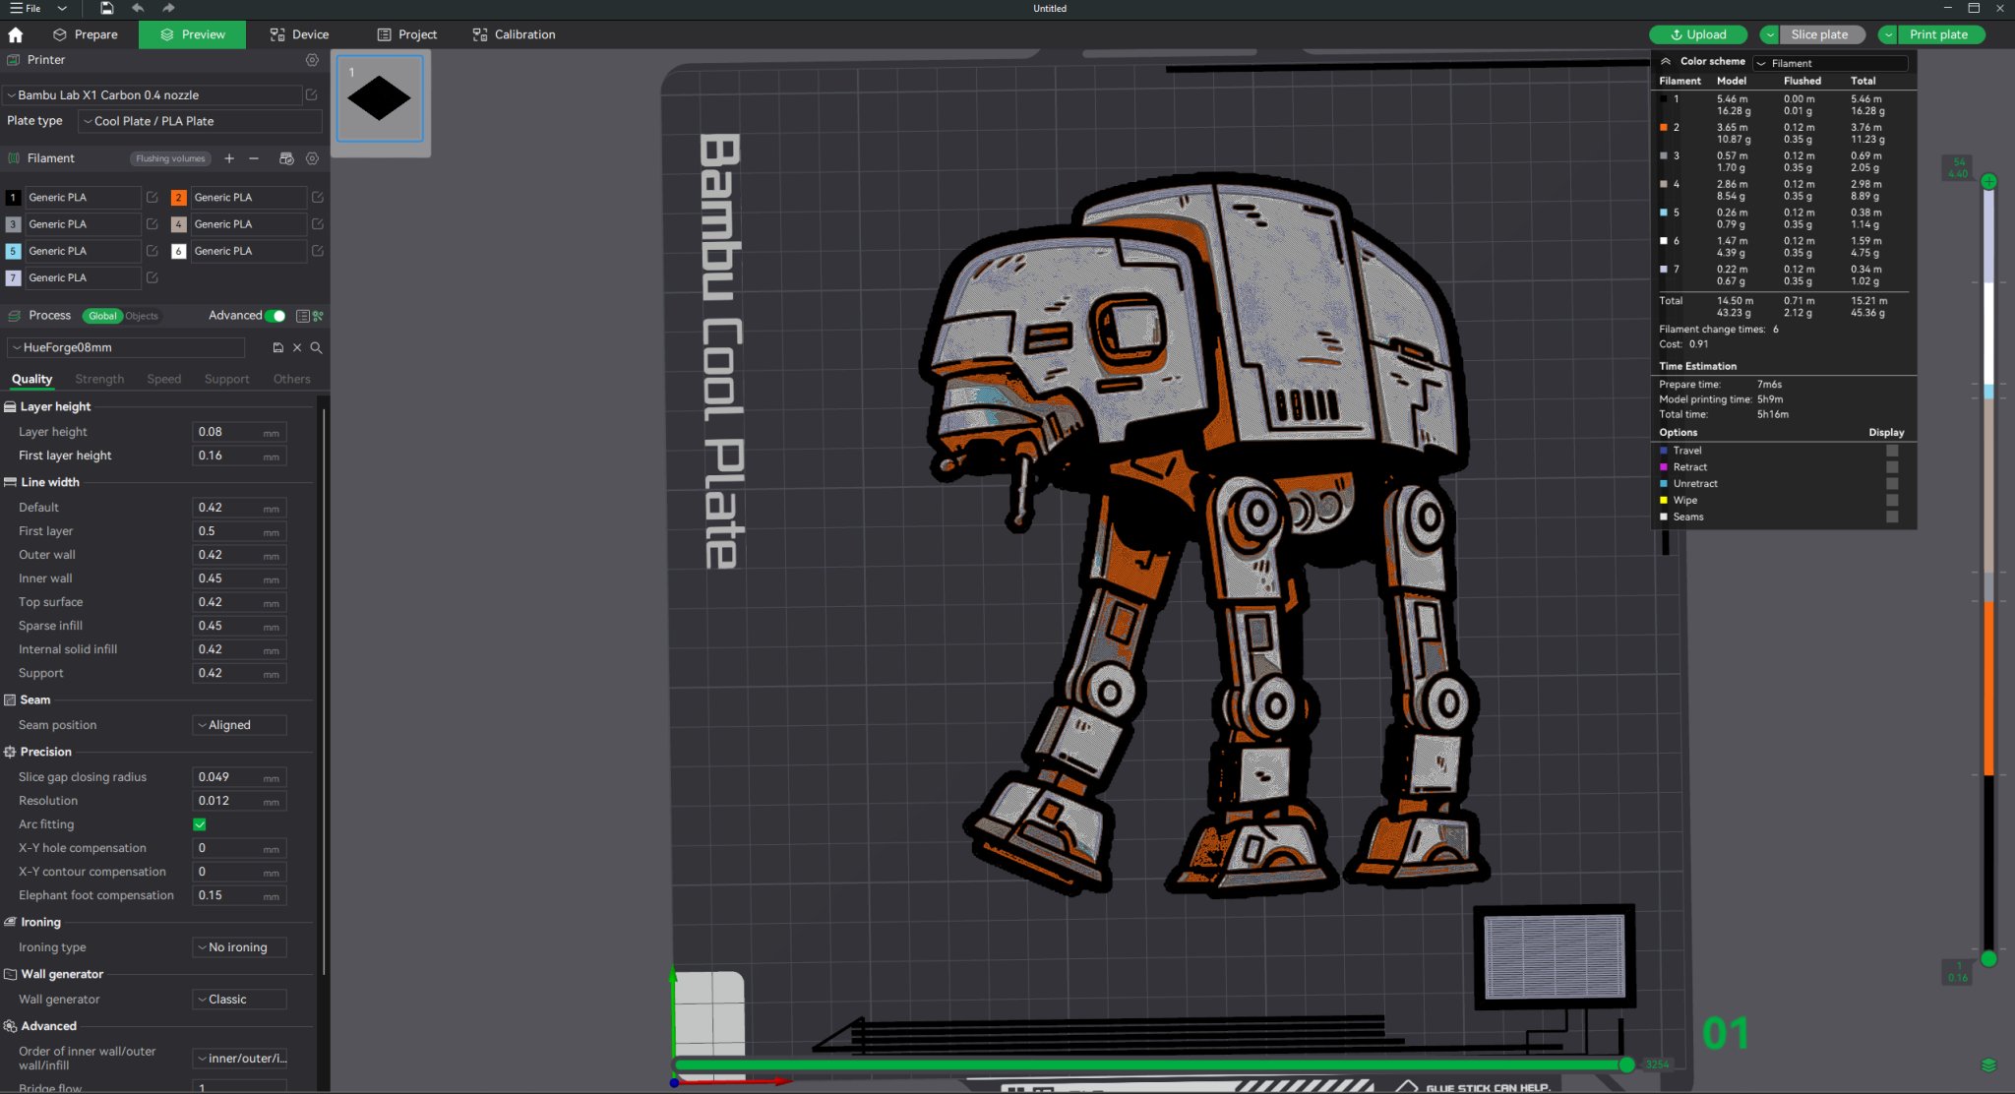Switch to the Strength tab
The height and width of the screenshot is (1094, 2015).
[99, 379]
